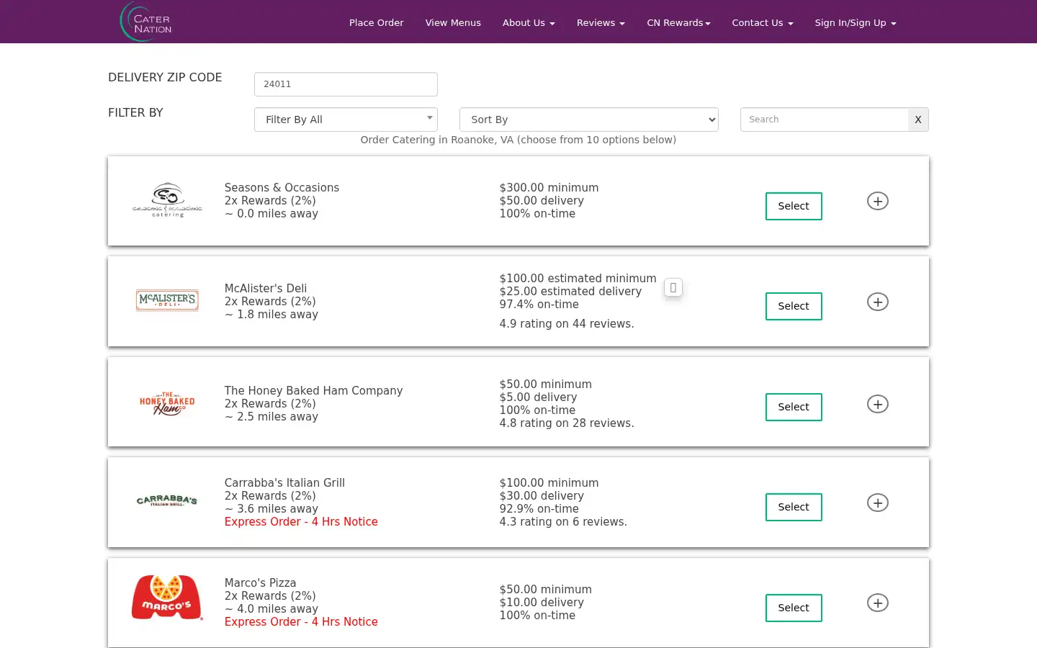Select McAlister's Deli caterer
The height and width of the screenshot is (648, 1037).
pyautogui.click(x=794, y=306)
